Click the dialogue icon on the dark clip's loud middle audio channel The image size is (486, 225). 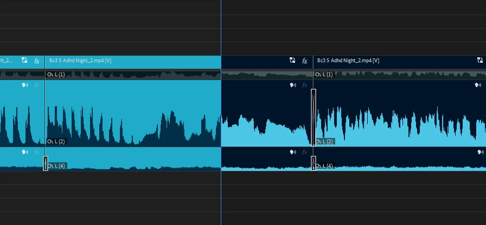click(x=293, y=85)
